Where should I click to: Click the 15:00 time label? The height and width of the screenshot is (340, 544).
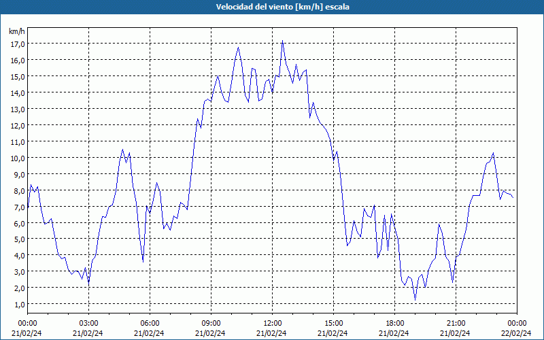pos(333,324)
